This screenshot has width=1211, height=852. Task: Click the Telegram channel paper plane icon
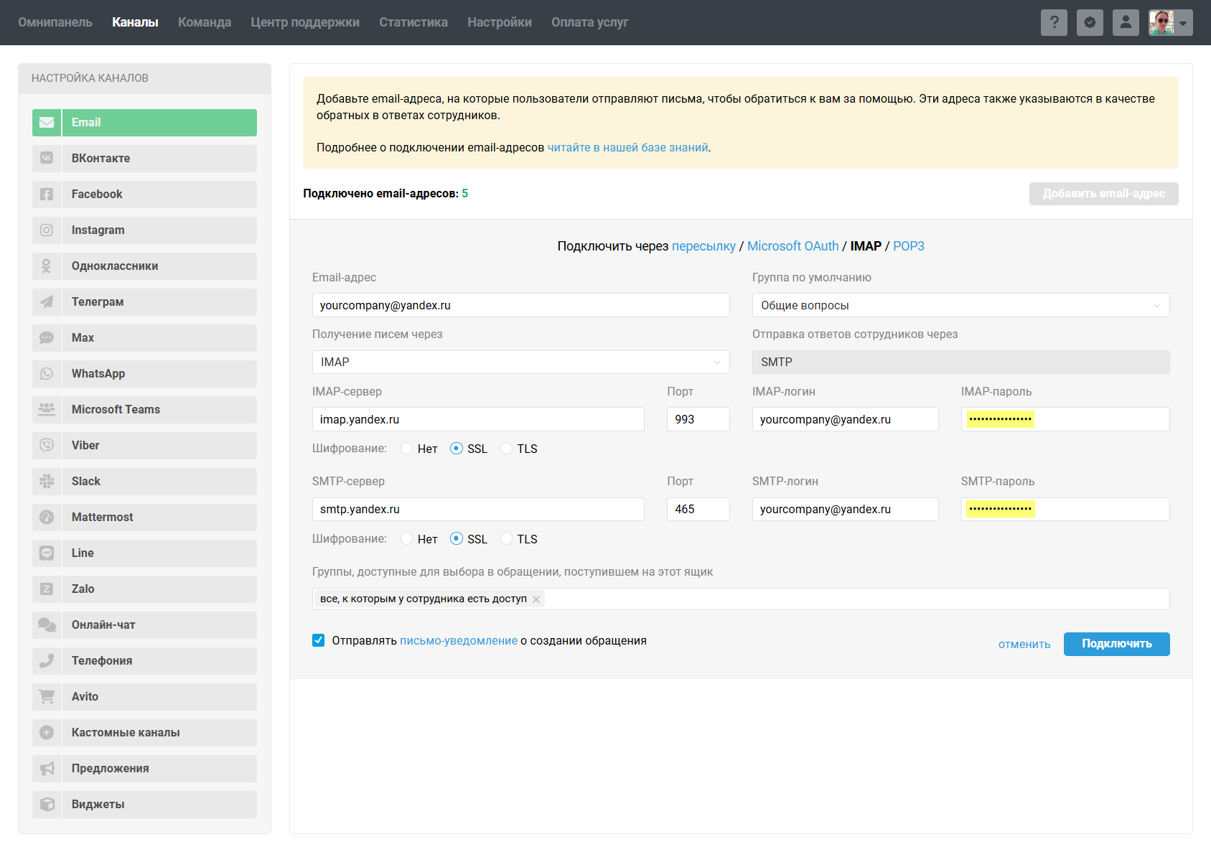pos(47,302)
